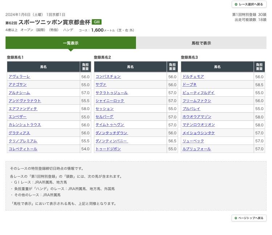Open horse link プルパレイ

pyautogui.click(x=191, y=109)
